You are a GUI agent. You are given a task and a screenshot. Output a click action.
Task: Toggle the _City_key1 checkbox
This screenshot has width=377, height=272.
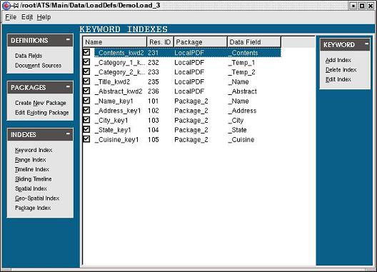point(86,120)
